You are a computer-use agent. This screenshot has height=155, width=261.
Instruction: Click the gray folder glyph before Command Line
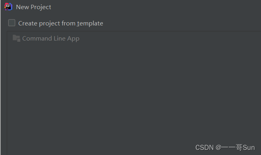pyautogui.click(x=16, y=38)
